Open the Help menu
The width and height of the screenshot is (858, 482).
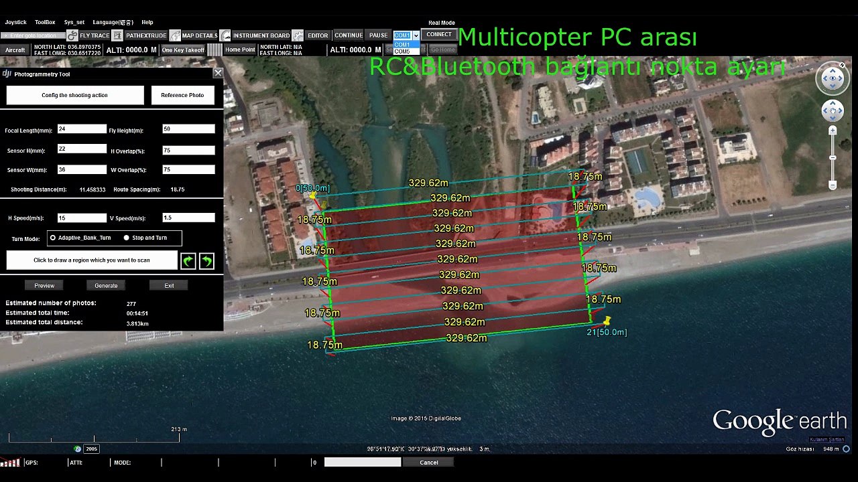147,22
